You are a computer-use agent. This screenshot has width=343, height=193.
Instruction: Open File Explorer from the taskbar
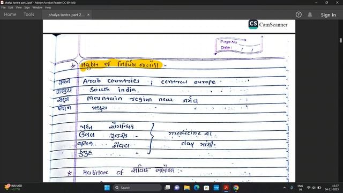click(x=187, y=188)
